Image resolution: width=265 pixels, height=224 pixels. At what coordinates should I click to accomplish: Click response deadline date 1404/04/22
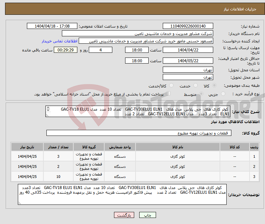pos(188,50)
